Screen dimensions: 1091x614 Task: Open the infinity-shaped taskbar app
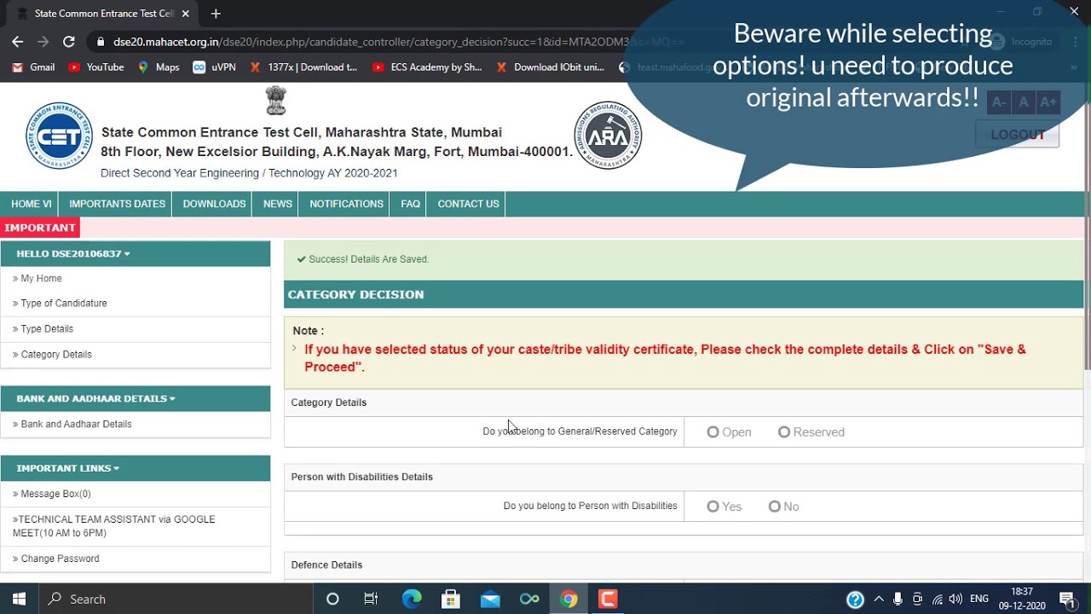pos(529,599)
